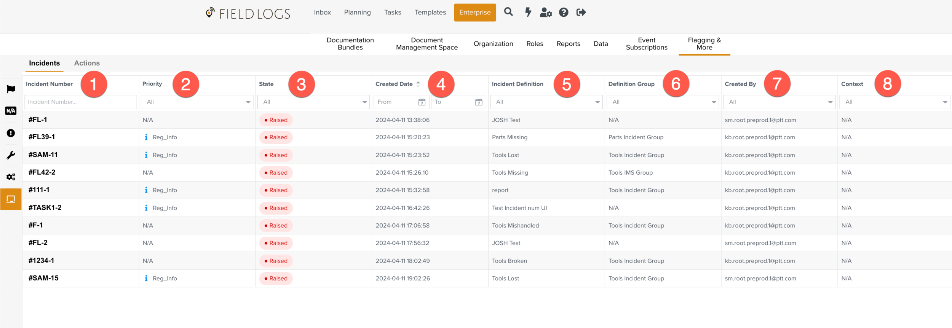Switch to the Incidents tab

[44, 63]
